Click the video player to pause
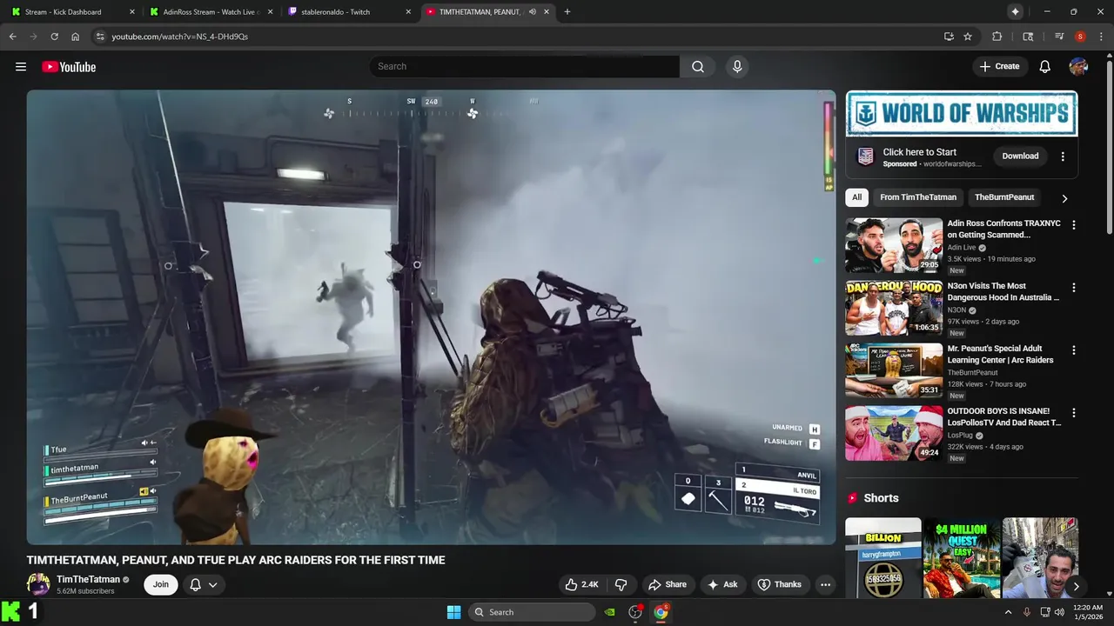The height and width of the screenshot is (626, 1114). (431, 317)
